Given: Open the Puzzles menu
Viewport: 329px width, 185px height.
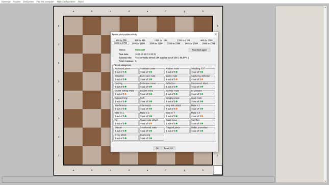Looking at the screenshot, I should pos(16,2).
